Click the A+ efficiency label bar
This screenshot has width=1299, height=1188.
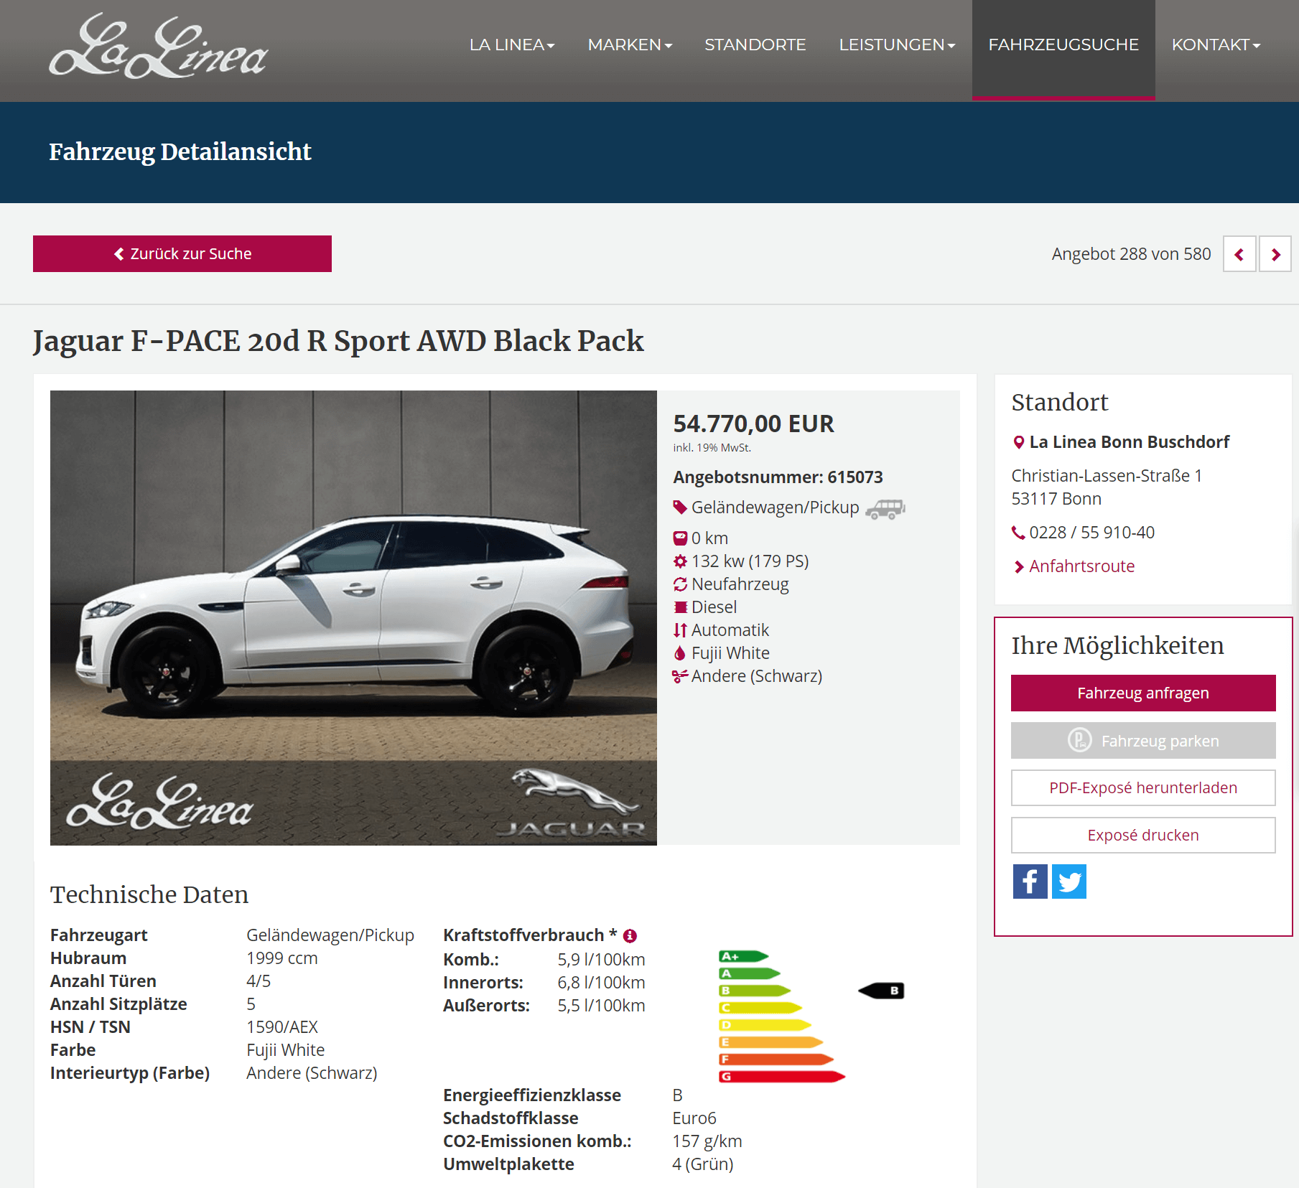(x=744, y=956)
